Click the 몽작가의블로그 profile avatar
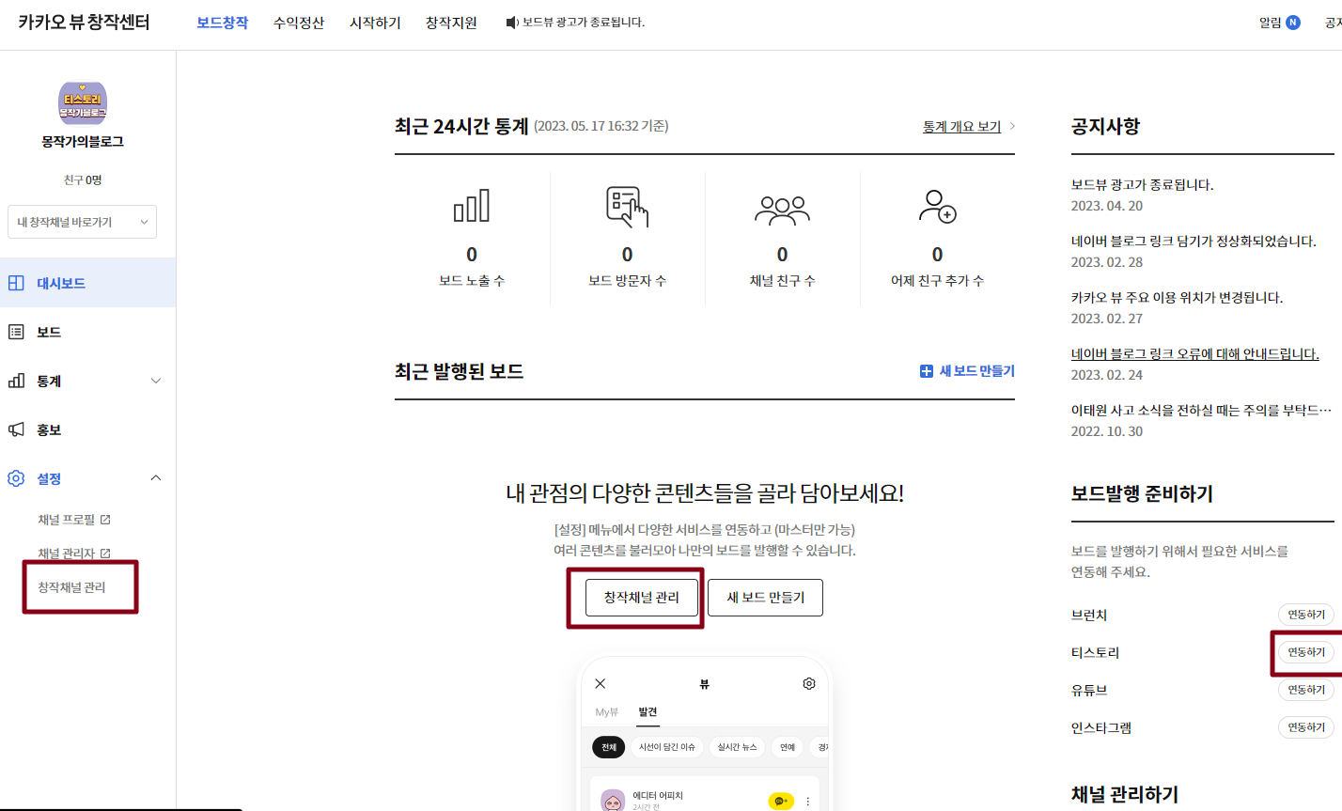The width and height of the screenshot is (1342, 811). click(x=83, y=103)
